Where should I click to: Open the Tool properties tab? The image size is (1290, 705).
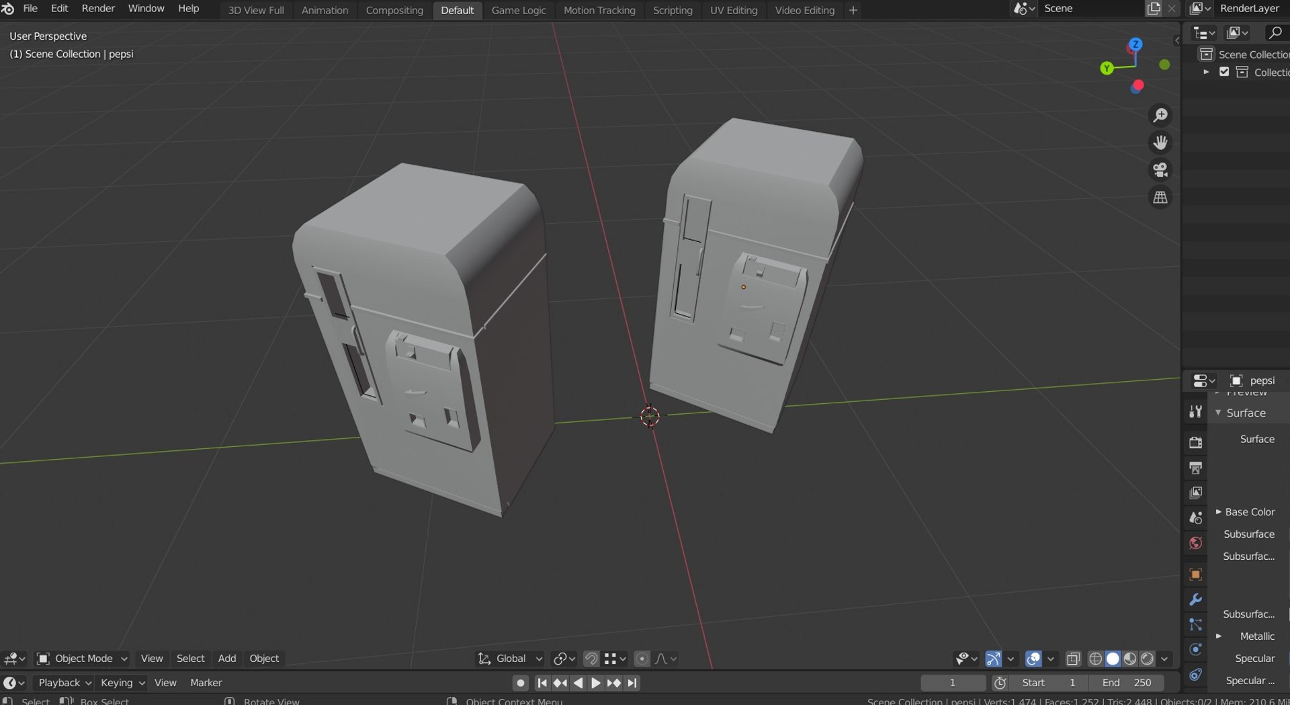[x=1195, y=412]
